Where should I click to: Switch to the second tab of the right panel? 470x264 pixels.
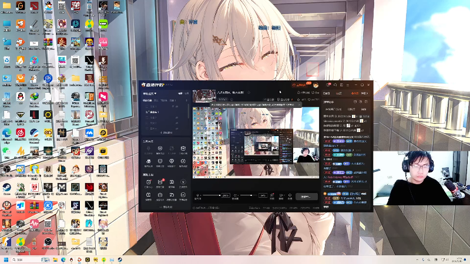point(339,93)
